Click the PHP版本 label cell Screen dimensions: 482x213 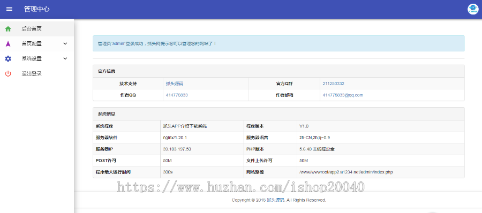click(x=270, y=149)
